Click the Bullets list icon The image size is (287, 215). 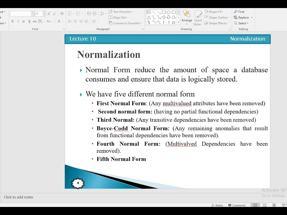pyautogui.click(x=70, y=13)
